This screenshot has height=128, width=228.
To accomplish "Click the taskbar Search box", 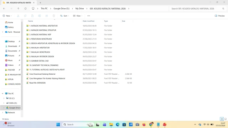I will point(78,124).
